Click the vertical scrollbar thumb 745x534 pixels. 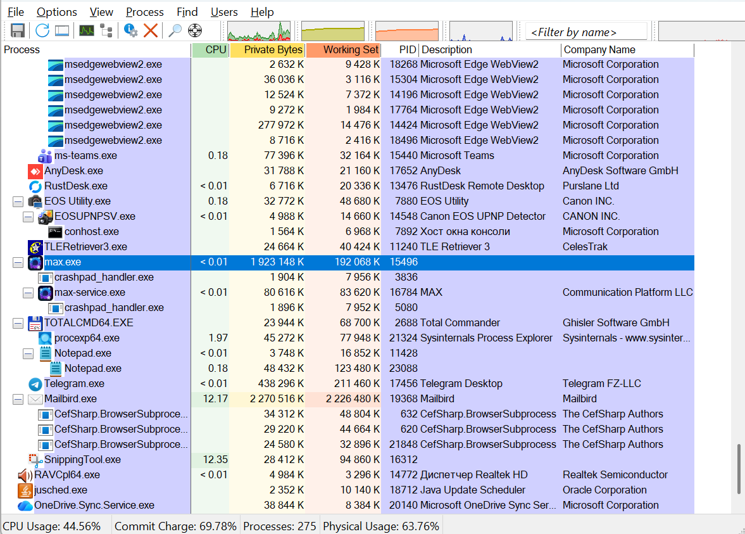tap(739, 469)
